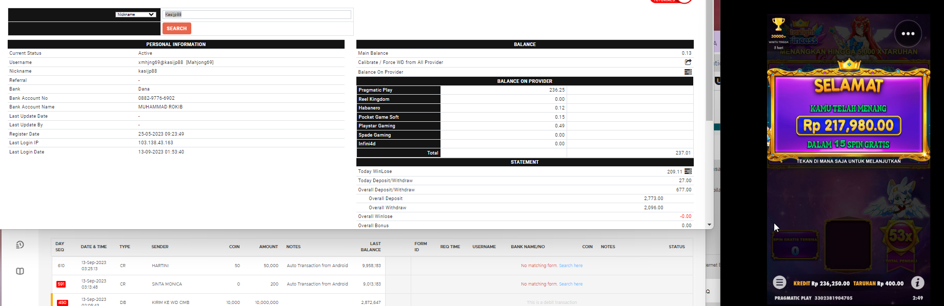The image size is (944, 306).
Task: Click the vertical scrollbar of the member popup
Action: [710, 60]
